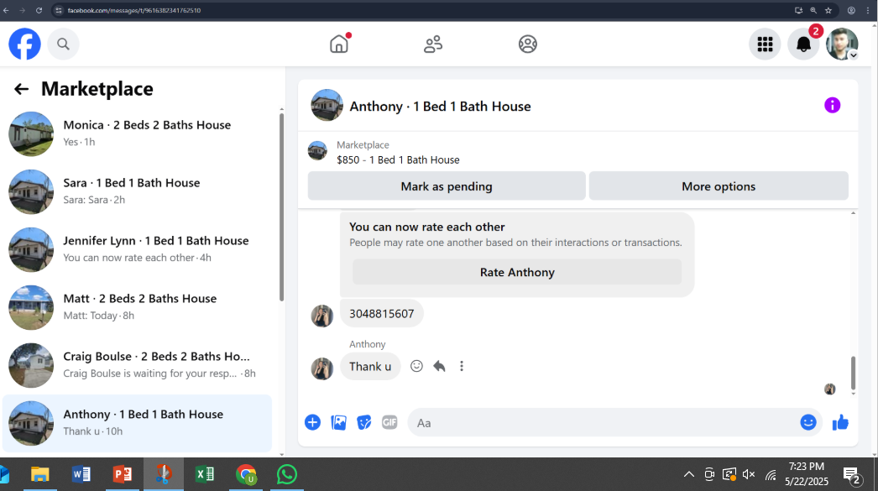Open the 7:23 PM clock calendar
878x491 pixels.
click(x=807, y=473)
